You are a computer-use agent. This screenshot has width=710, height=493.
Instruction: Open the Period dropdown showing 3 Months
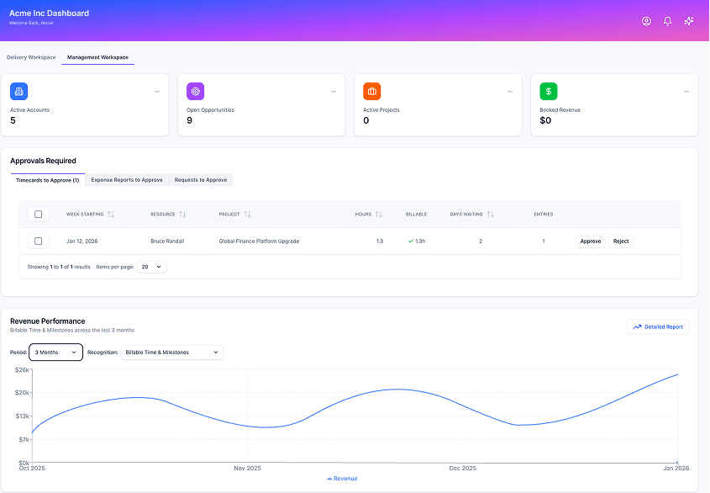click(x=55, y=353)
